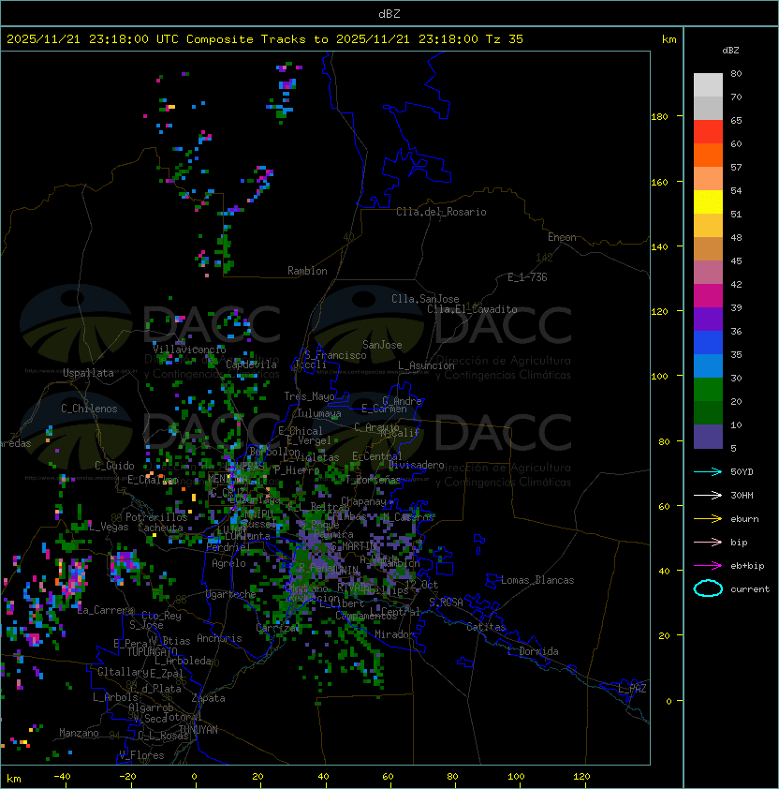The image size is (779, 789).
Task: Click the cyan 50YD arrow icon
Action: click(x=708, y=472)
